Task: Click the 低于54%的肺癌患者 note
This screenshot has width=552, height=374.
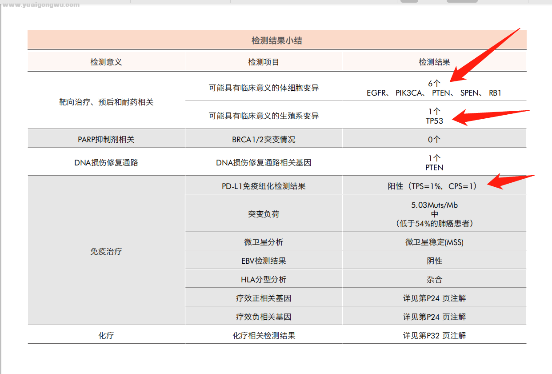Action: (x=434, y=224)
